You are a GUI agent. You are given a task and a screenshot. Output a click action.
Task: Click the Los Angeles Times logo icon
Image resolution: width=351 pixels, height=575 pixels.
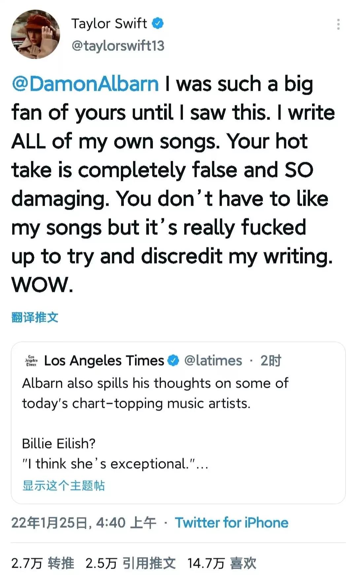[31, 361]
